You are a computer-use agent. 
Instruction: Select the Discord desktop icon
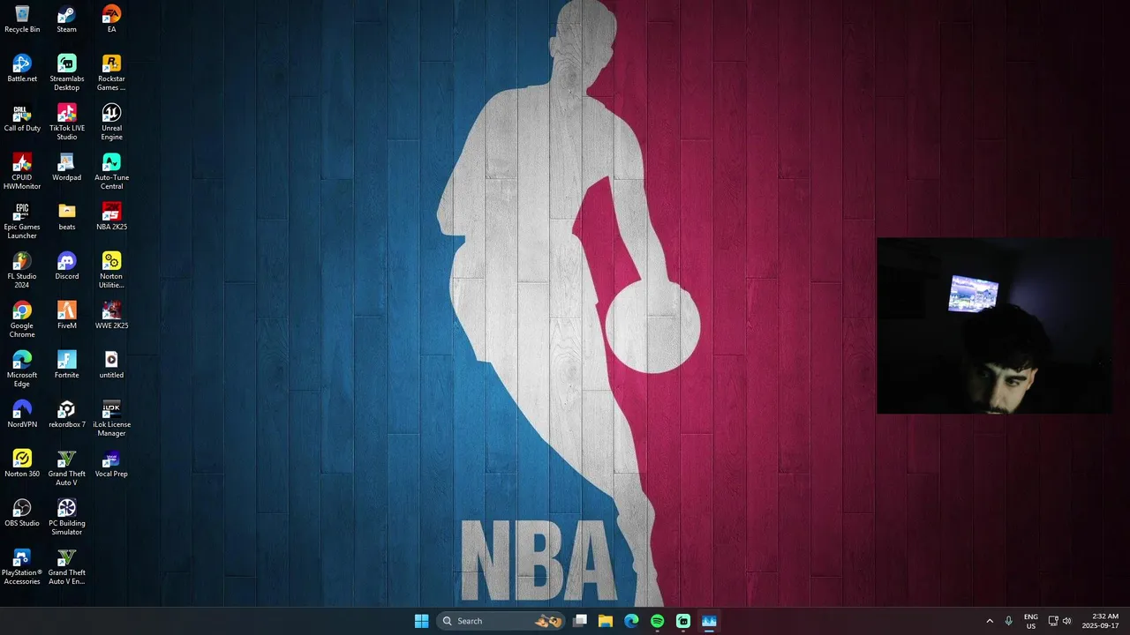[66, 266]
